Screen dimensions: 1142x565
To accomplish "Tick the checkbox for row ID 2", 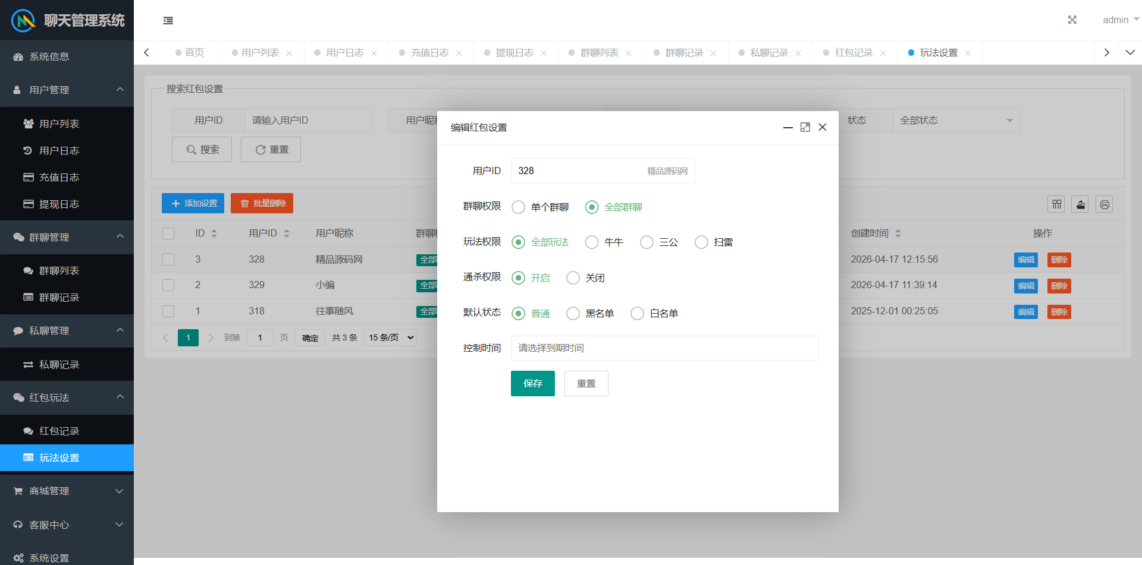I will pos(168,285).
